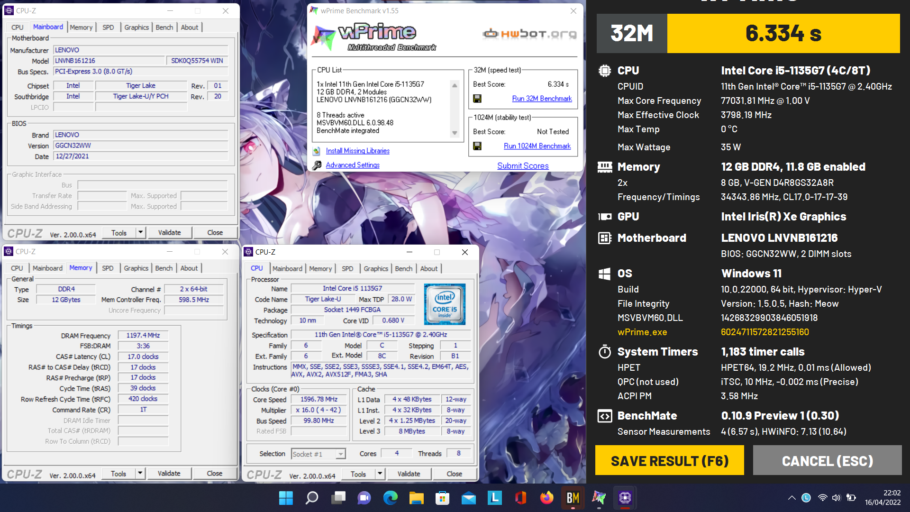The height and width of the screenshot is (512, 910).
Task: Click the Core Speed 1596.78 MHz field
Action: click(x=319, y=399)
